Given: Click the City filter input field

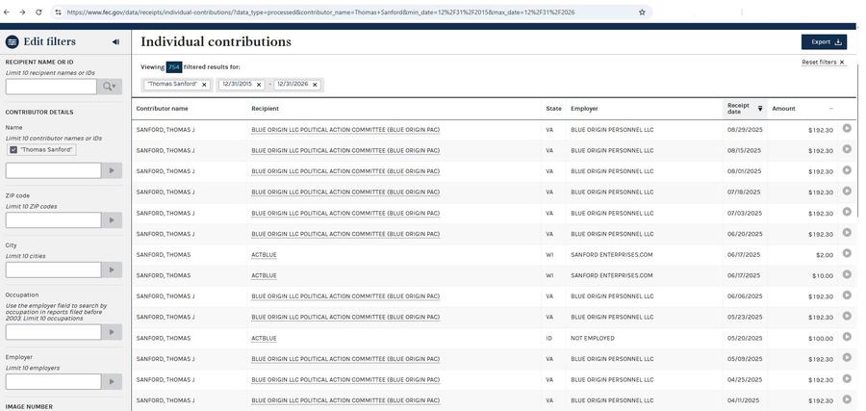Looking at the screenshot, I should click(53, 270).
